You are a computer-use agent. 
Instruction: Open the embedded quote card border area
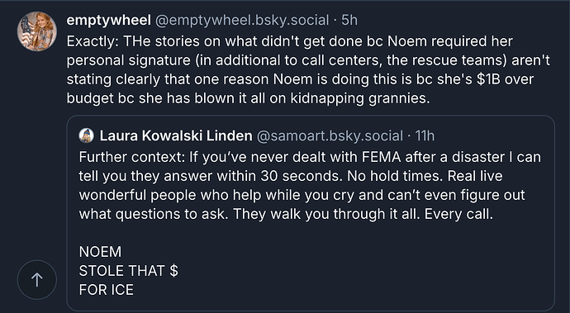pos(311,213)
